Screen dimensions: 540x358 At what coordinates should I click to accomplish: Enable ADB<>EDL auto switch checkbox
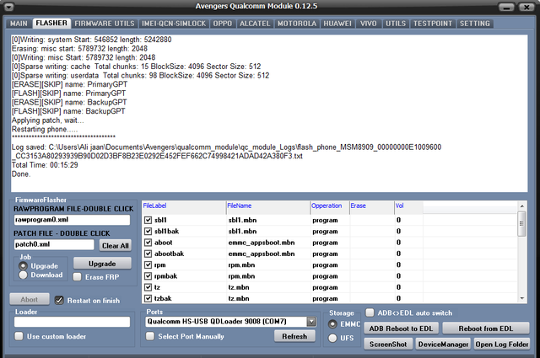(x=370, y=313)
